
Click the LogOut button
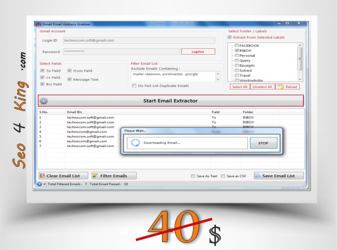point(198,51)
